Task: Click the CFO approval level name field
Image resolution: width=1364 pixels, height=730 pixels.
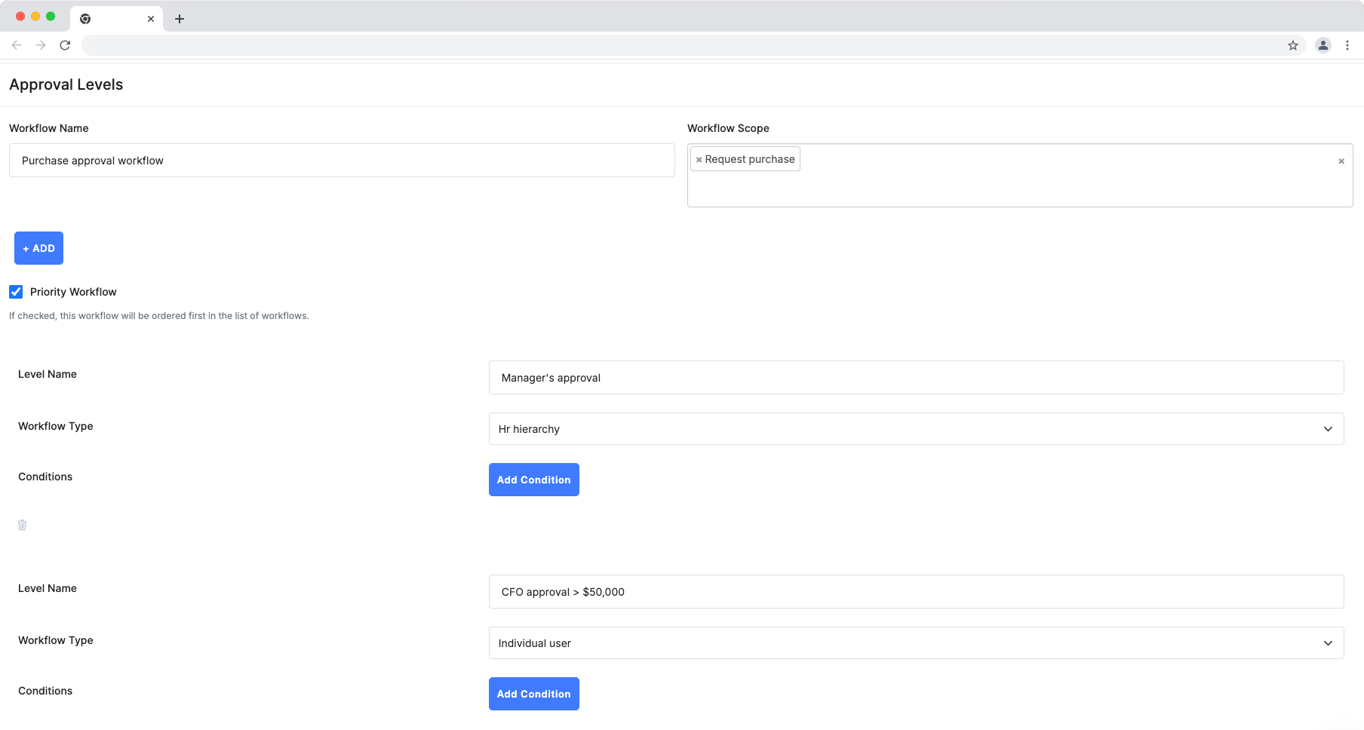Action: (x=915, y=591)
